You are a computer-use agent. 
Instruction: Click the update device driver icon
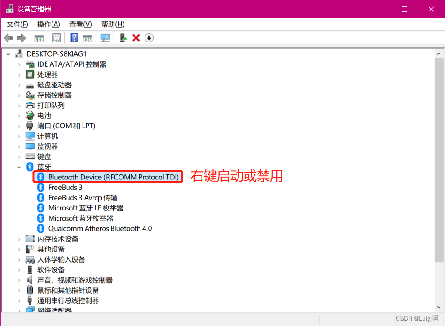[x=123, y=38]
